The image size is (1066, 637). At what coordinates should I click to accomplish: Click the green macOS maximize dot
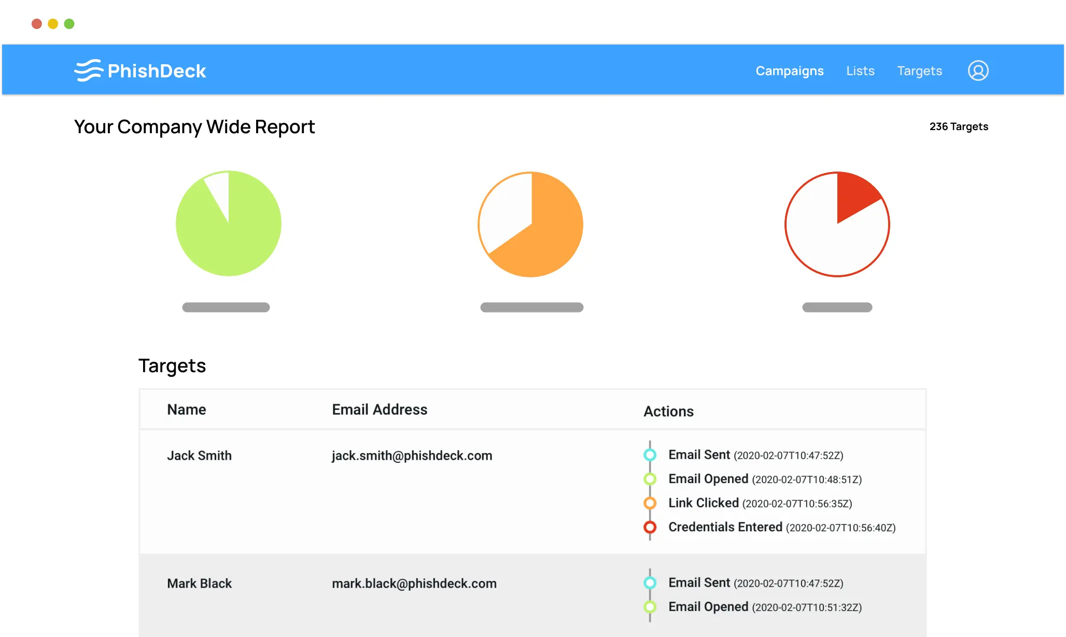pyautogui.click(x=69, y=24)
